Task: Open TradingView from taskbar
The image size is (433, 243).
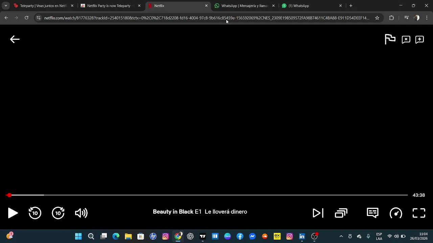Action: coord(203,236)
